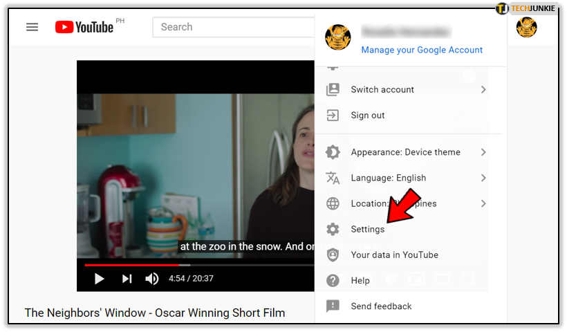Screen dimensions: 567x332
Task: Click the Send feedback icon
Action: tap(333, 306)
